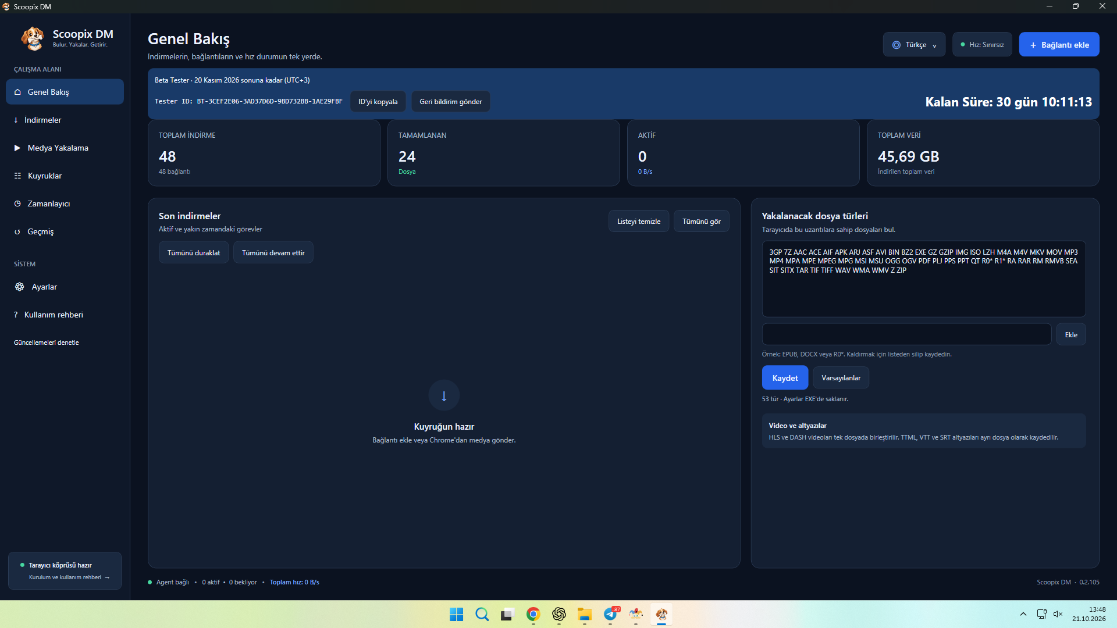The image size is (1117, 628).
Task: Click the Hız: Sınırsız speed indicator
Action: 982,45
